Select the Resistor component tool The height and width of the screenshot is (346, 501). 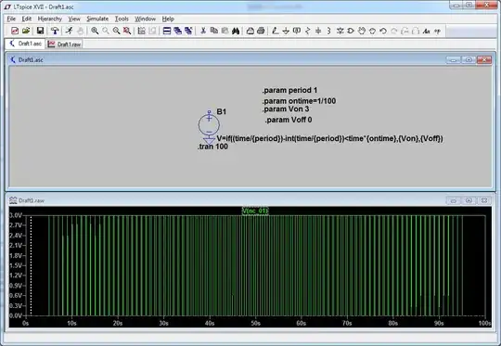coord(307,31)
